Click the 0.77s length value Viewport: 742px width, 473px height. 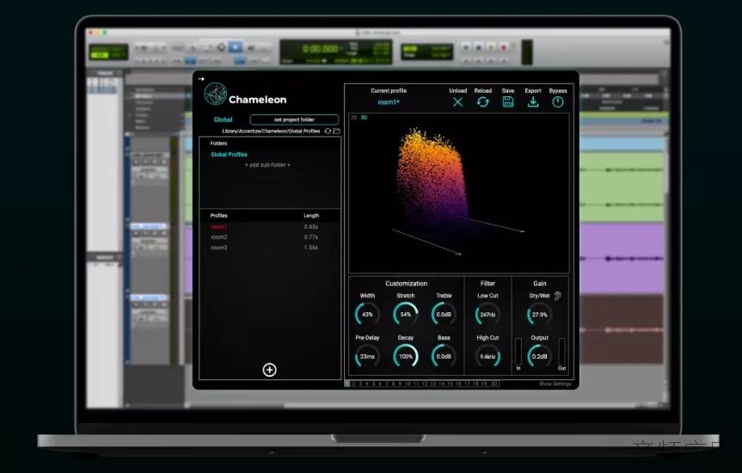[x=311, y=237]
